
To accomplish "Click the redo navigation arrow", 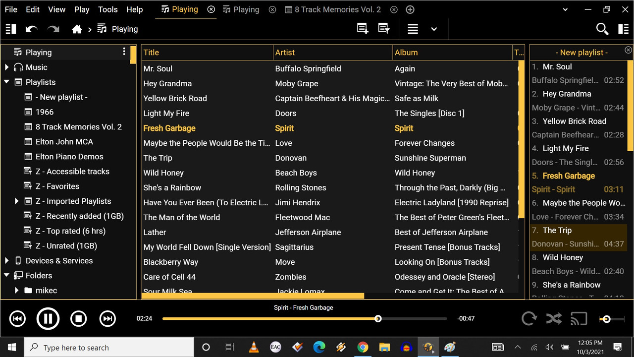I will tap(53, 29).
